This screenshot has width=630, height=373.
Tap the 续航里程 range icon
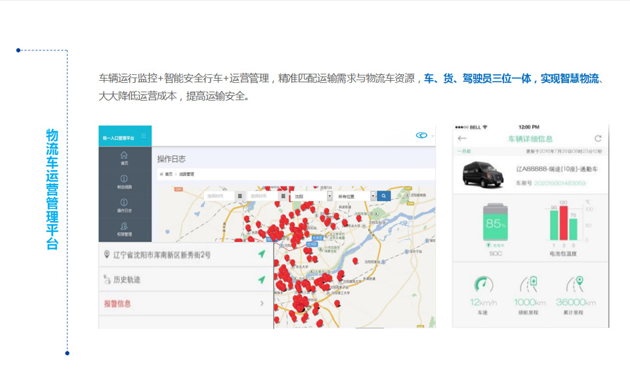click(530, 285)
